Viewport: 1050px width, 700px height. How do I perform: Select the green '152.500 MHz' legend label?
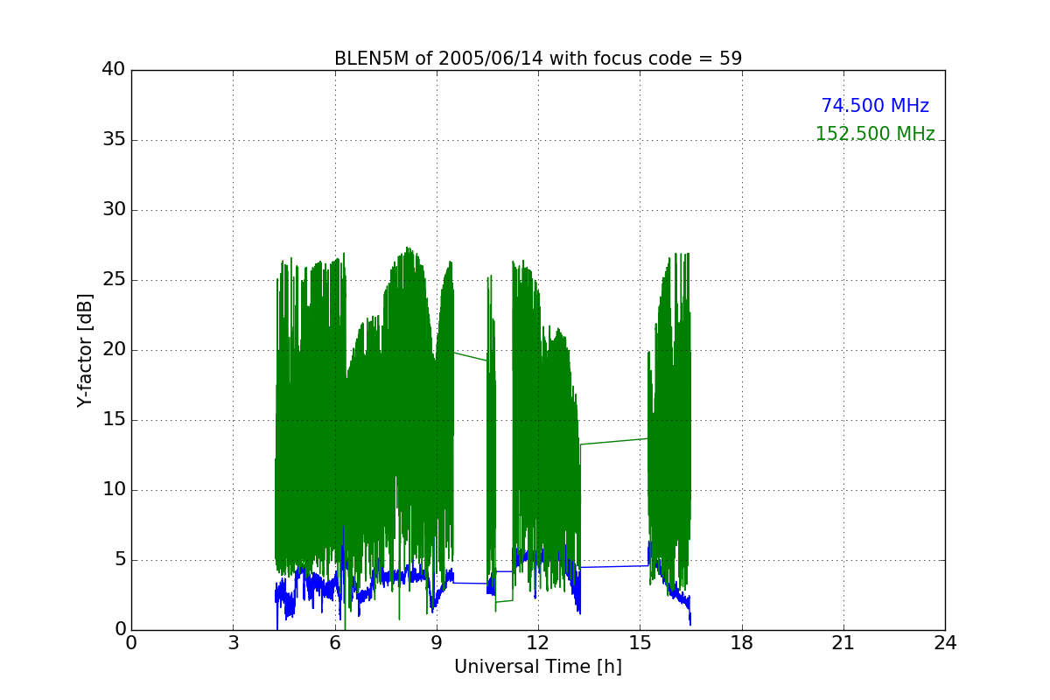(875, 134)
